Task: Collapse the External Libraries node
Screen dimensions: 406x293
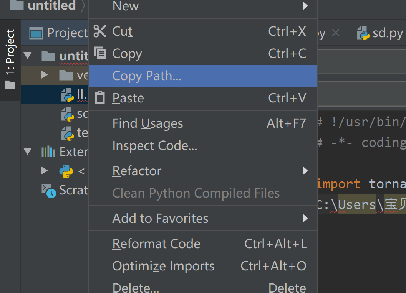Action: coord(28,152)
